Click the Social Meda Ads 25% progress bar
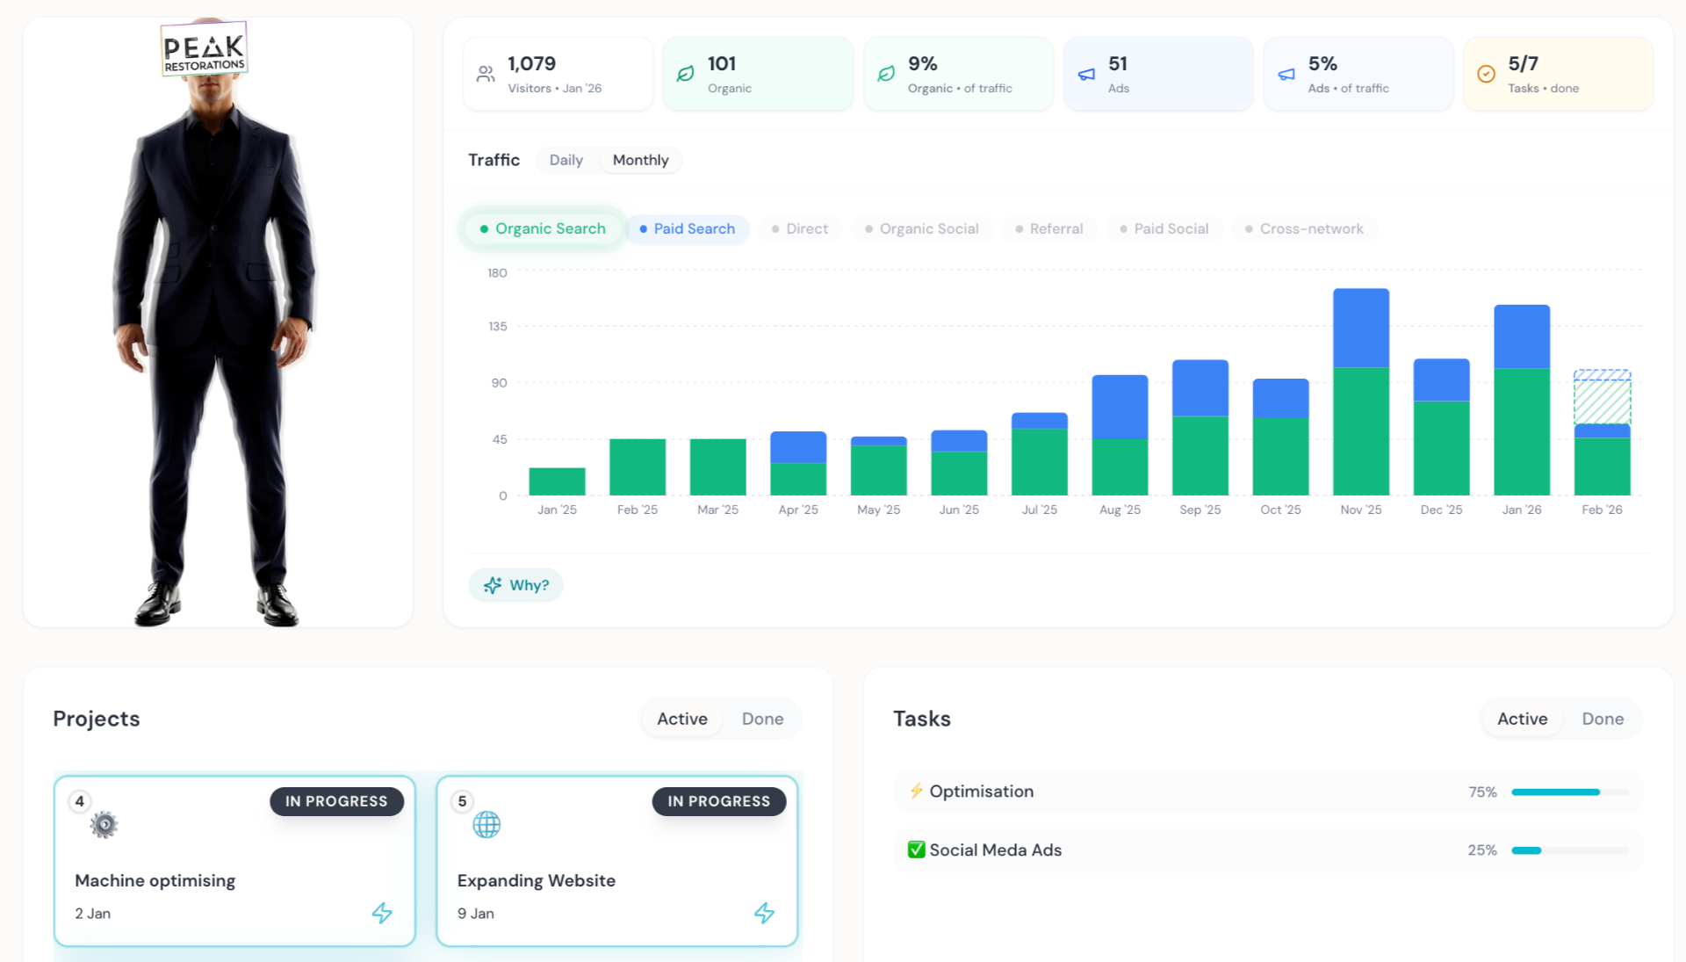1686x962 pixels. 1569,850
